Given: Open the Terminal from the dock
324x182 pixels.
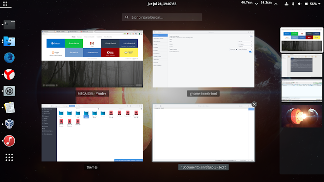Looking at the screenshot, I should click(x=9, y=25).
